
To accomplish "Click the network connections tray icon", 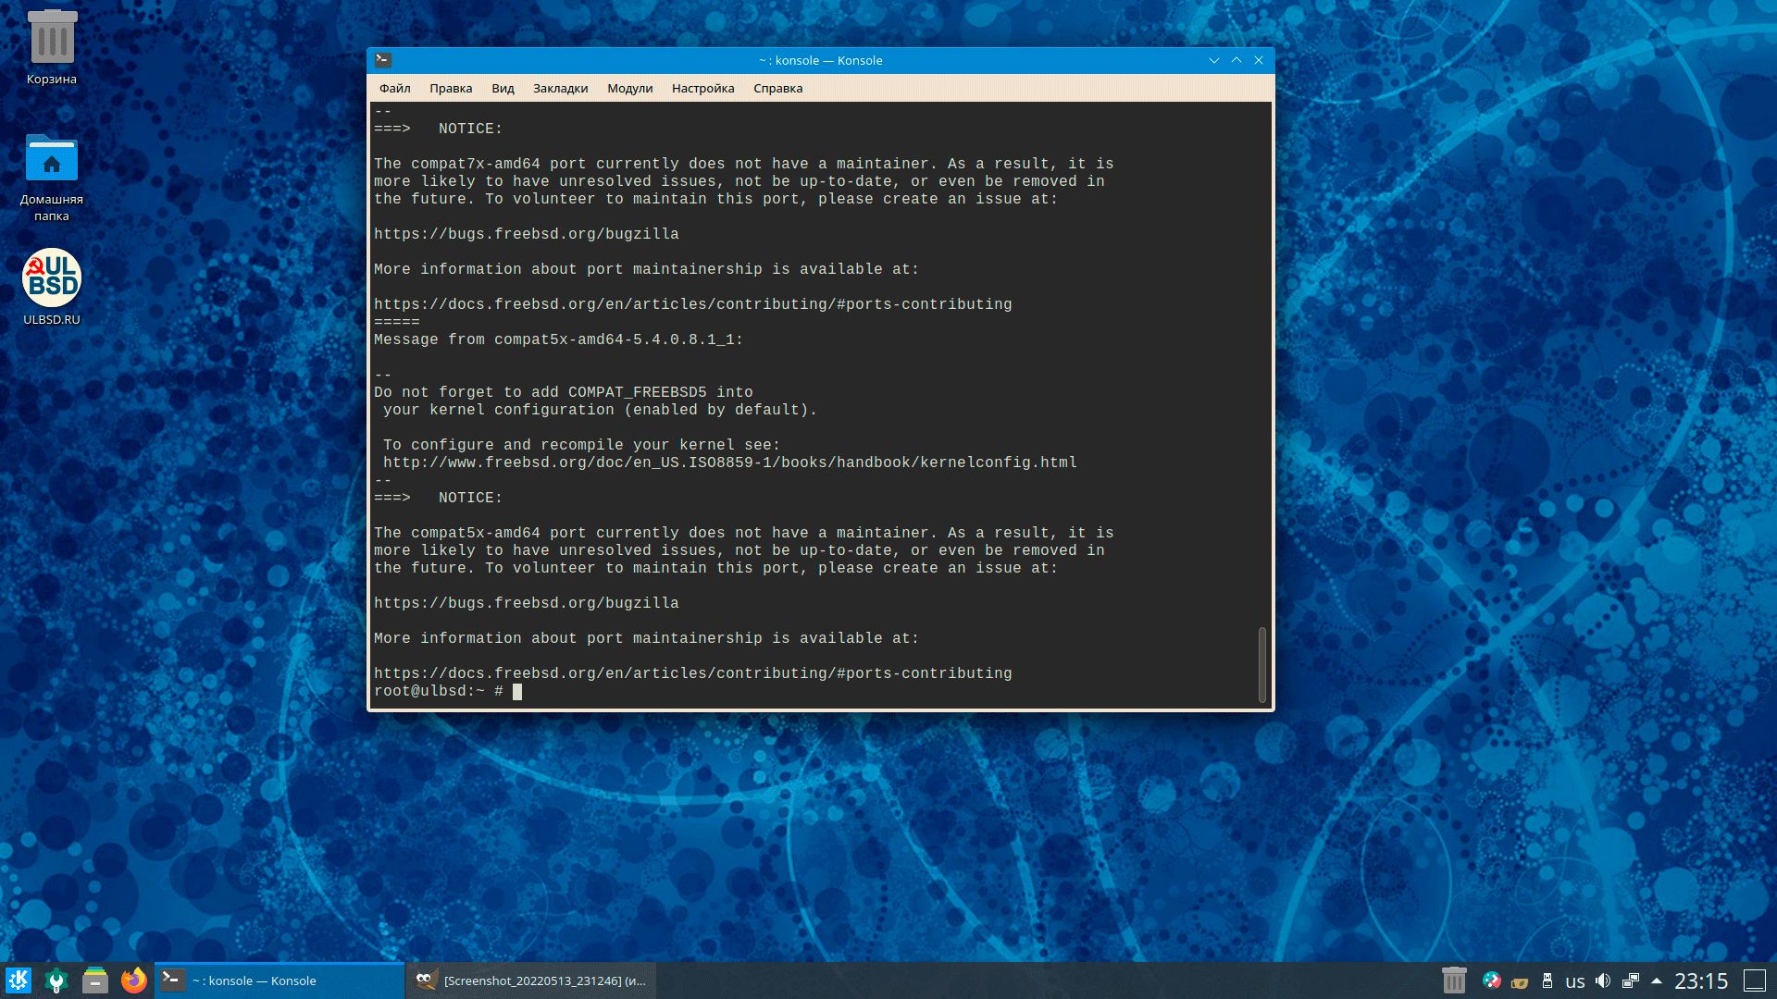I will pos(1631,980).
